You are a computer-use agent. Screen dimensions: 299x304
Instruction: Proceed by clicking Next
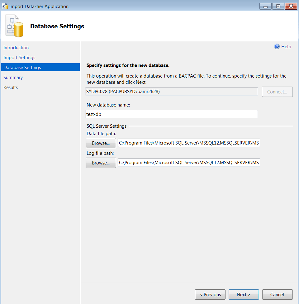click(244, 295)
